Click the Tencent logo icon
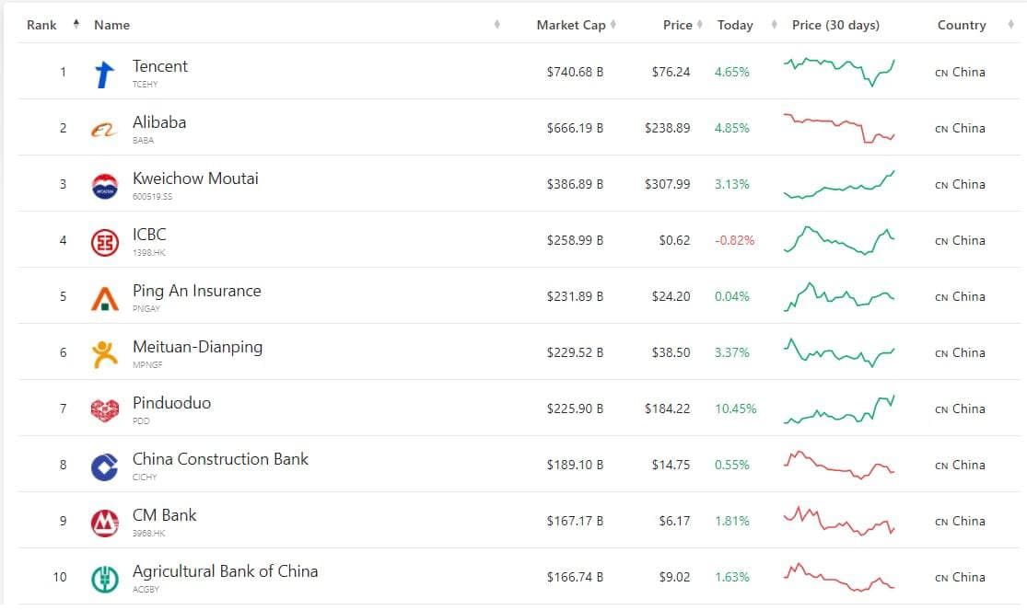The height and width of the screenshot is (610, 1027). coord(104,74)
